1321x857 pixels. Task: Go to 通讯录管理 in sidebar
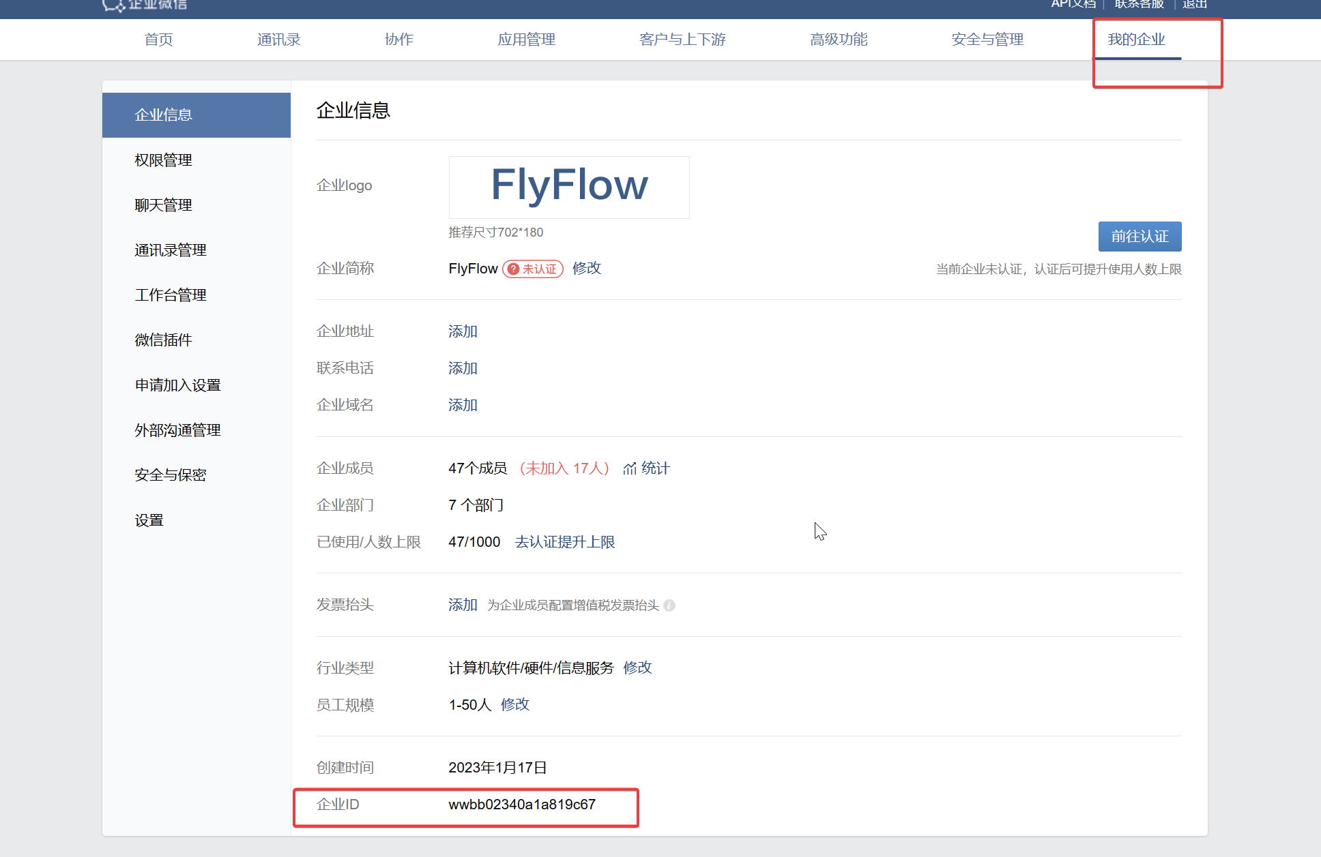pos(197,250)
